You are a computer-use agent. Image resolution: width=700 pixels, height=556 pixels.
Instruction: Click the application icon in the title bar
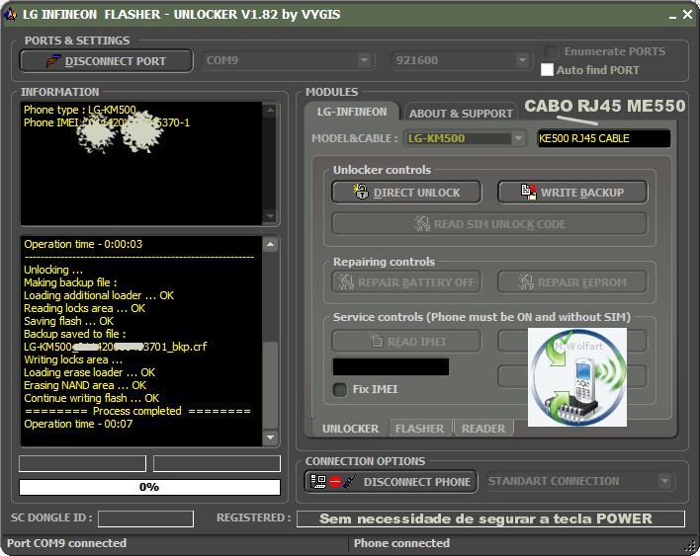pos(10,14)
